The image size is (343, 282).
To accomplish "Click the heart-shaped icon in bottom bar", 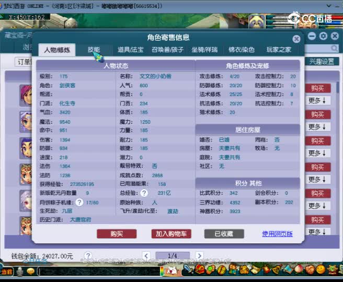I will (310, 269).
